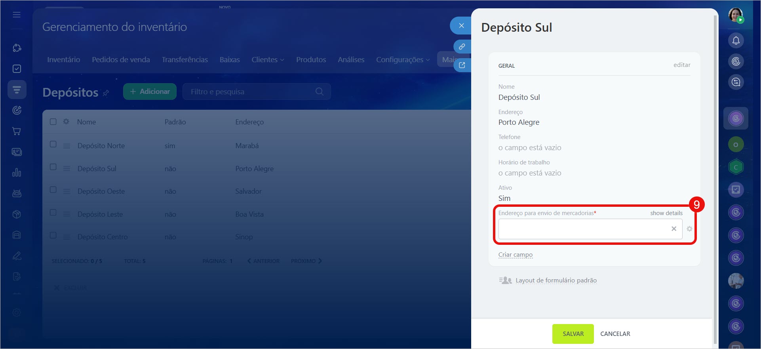Click the Criar campo link
The image size is (761, 349).
click(x=515, y=255)
